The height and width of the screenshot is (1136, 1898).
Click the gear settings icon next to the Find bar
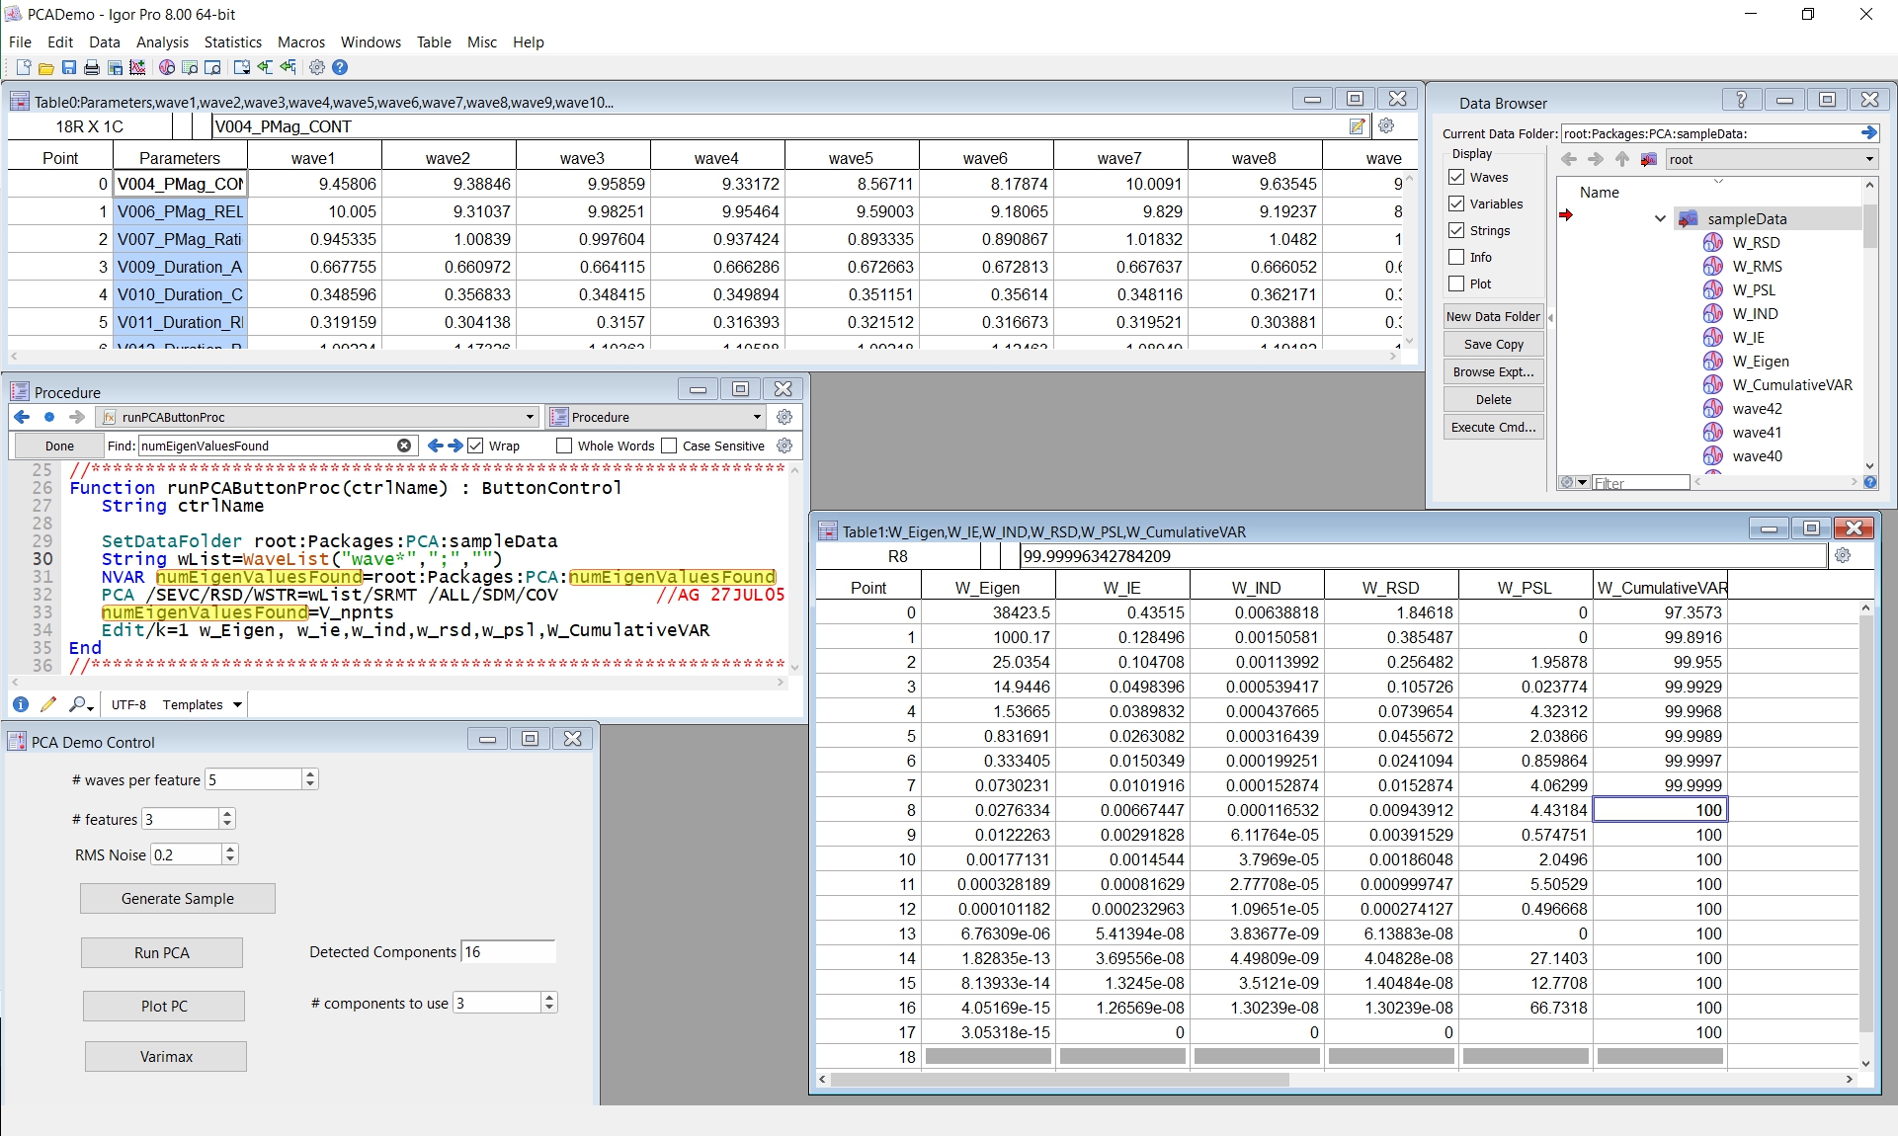(x=784, y=446)
